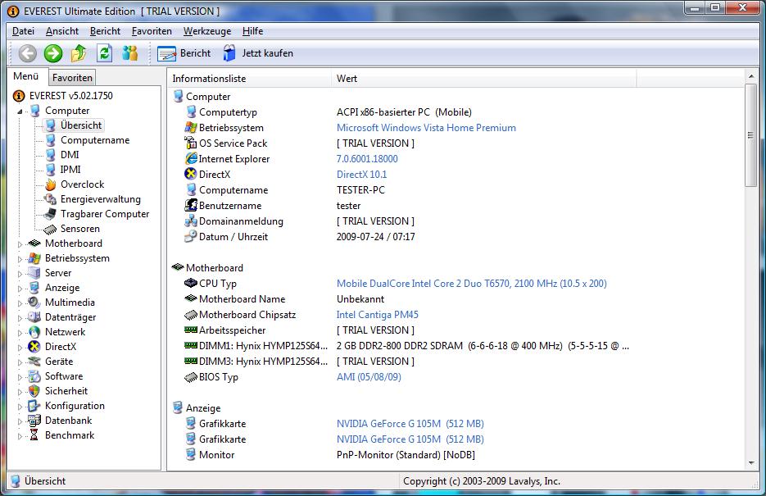Image resolution: width=766 pixels, height=496 pixels.
Task: Select the TESTER-PC value text
Action: (360, 190)
